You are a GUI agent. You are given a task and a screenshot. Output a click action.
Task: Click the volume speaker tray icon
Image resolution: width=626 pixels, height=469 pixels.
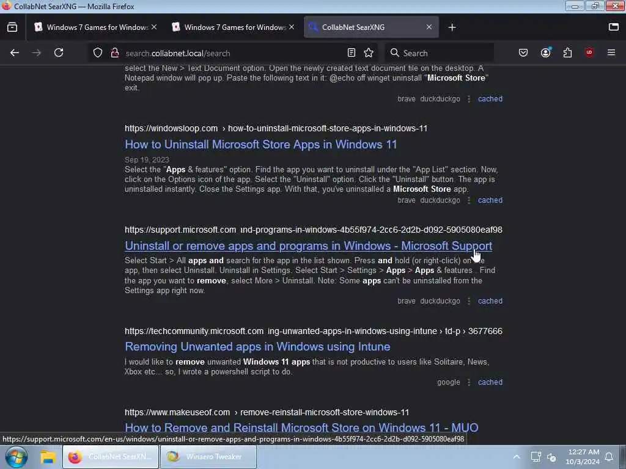552,457
